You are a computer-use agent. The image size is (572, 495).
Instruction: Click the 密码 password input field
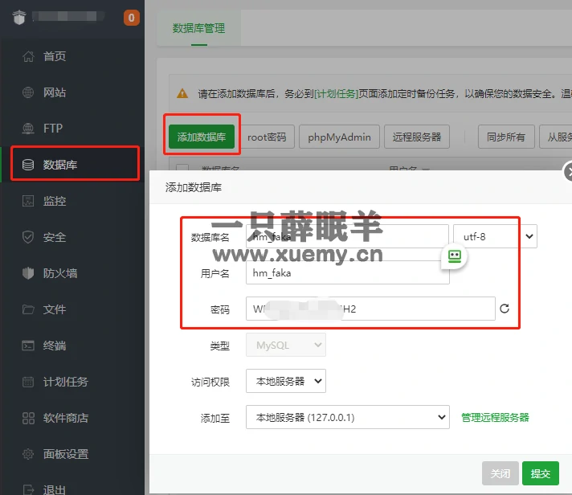click(370, 309)
